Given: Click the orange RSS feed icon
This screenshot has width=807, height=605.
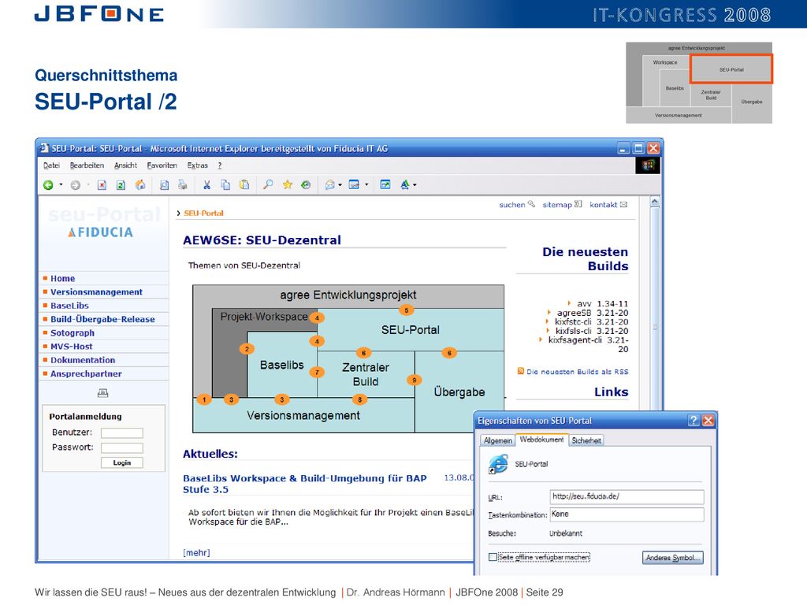Looking at the screenshot, I should pos(520,371).
